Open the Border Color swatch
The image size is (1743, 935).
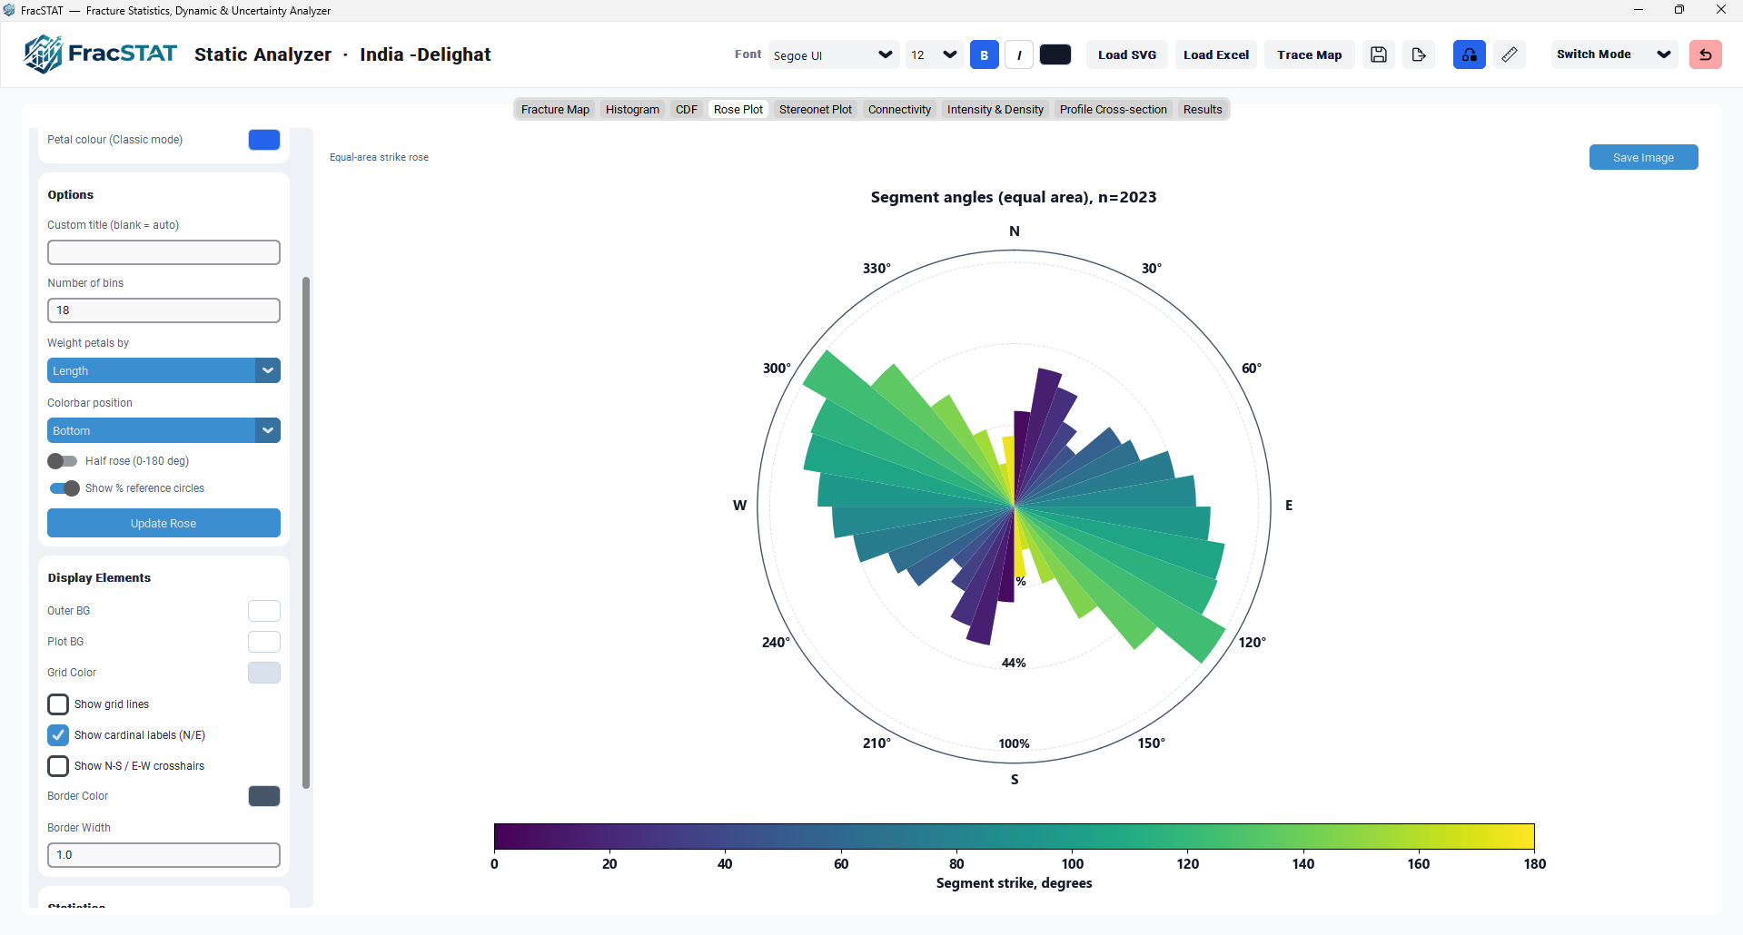point(264,796)
